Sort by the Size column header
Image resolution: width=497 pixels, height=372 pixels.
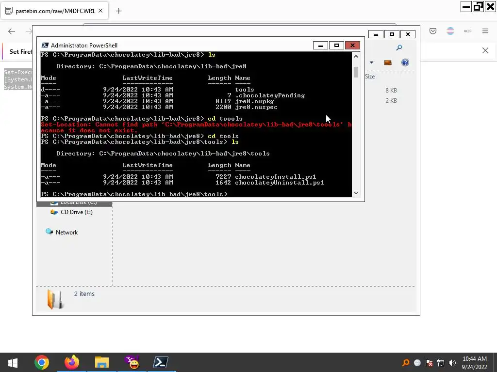(370, 77)
